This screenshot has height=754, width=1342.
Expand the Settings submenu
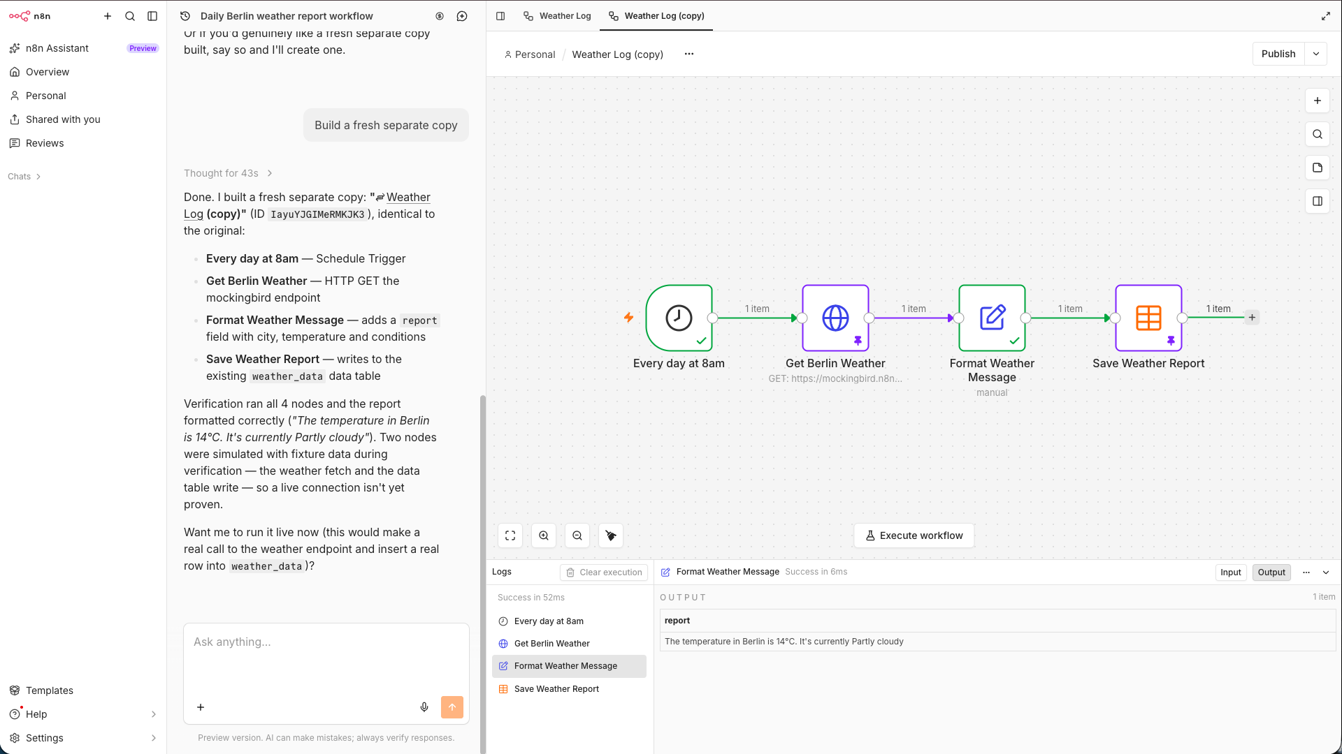pyautogui.click(x=154, y=738)
